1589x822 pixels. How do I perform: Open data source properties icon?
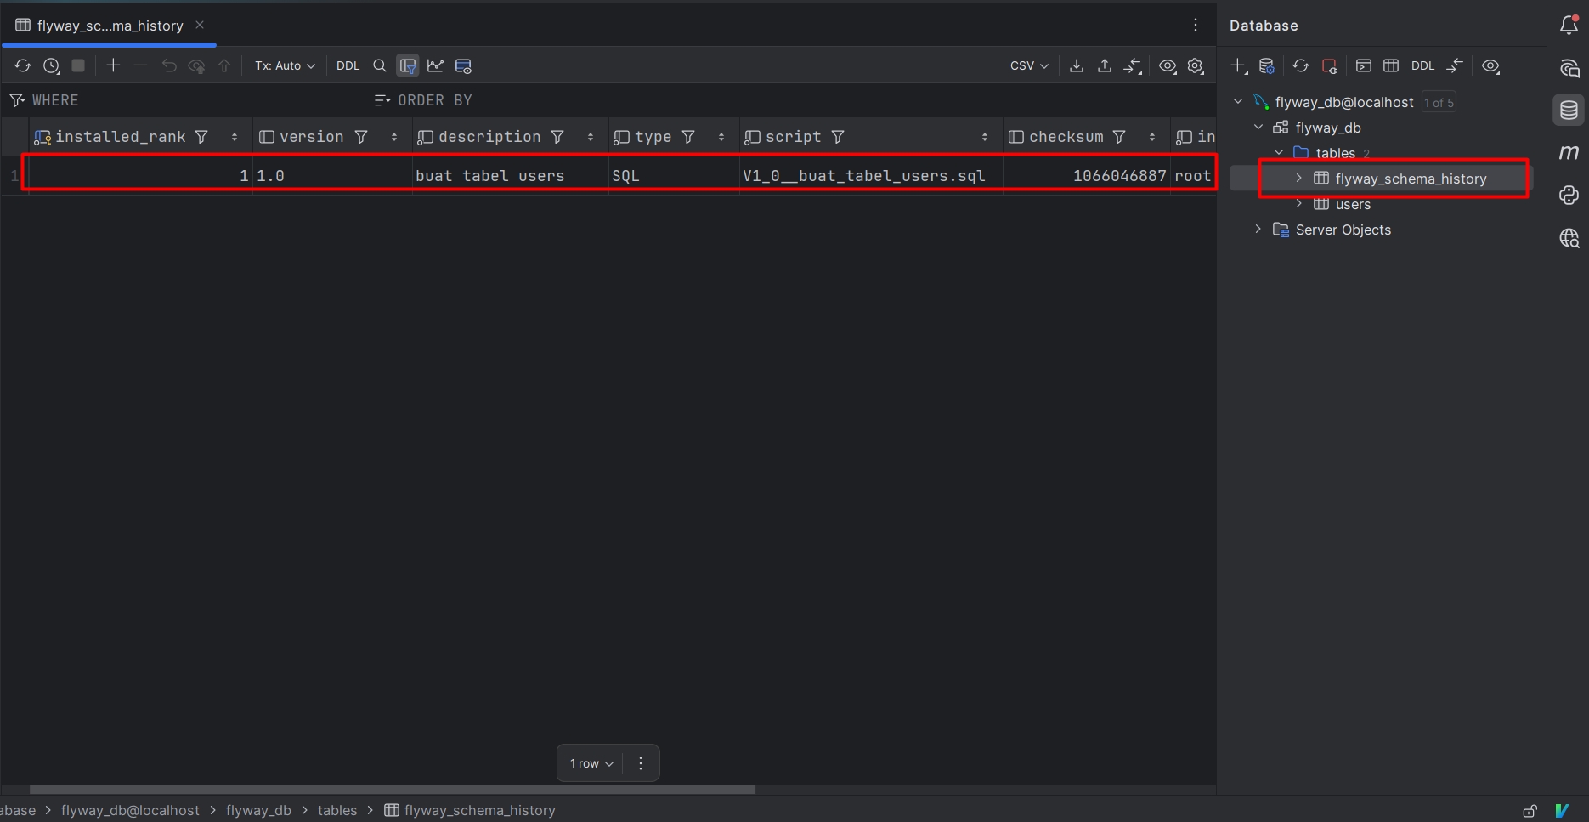[x=1266, y=65]
